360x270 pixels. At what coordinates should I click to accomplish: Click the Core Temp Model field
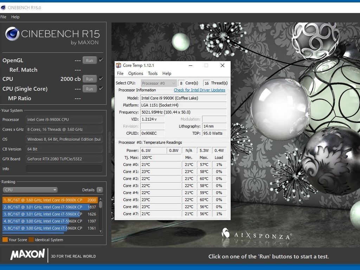coord(183,98)
